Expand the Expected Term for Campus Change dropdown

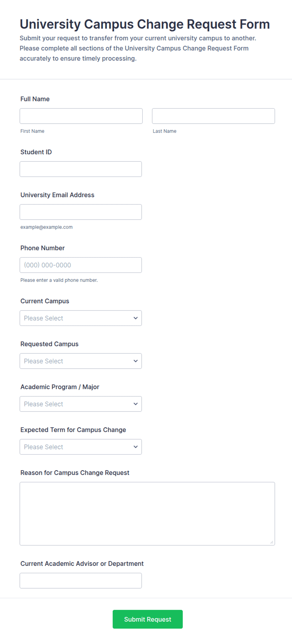81,447
